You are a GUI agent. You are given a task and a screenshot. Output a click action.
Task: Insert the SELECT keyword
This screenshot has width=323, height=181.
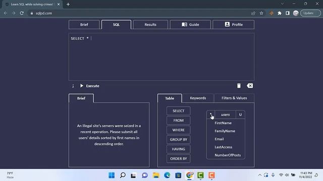point(178,111)
